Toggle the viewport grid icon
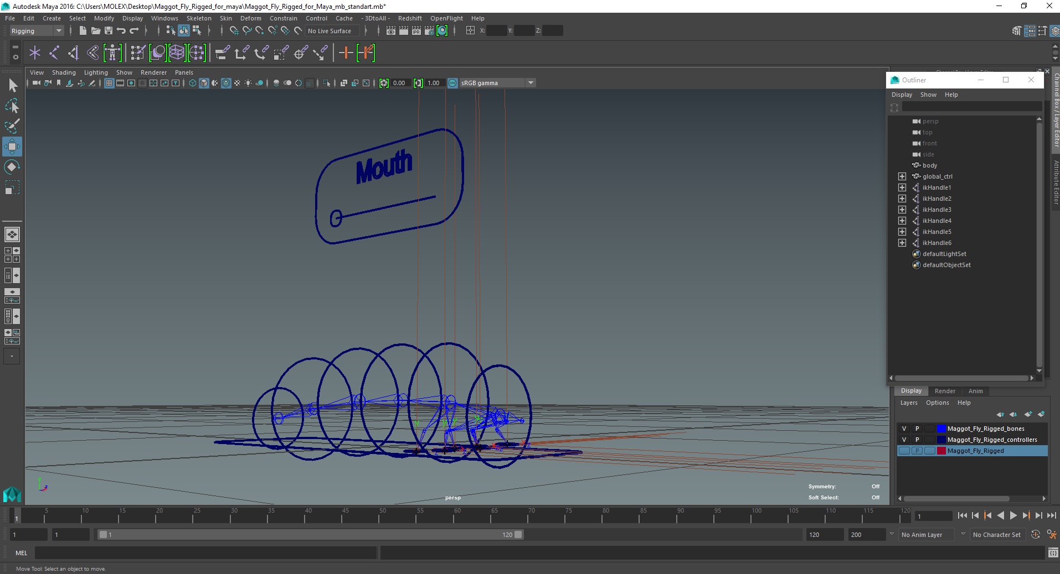This screenshot has width=1060, height=574. pyautogui.click(x=109, y=83)
